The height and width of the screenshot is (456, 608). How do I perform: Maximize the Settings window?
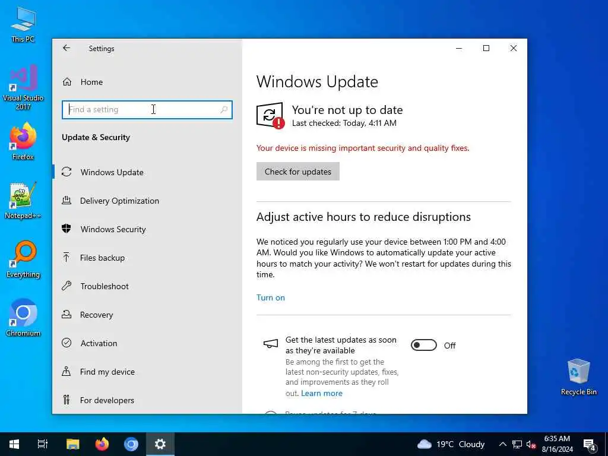pyautogui.click(x=486, y=48)
